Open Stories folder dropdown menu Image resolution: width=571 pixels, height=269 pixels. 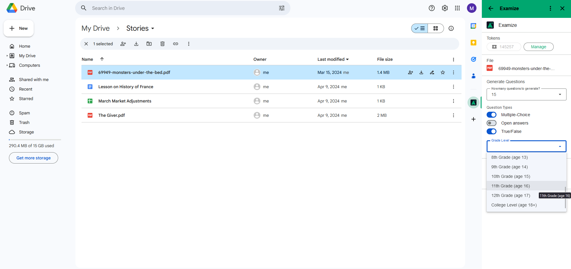click(x=140, y=28)
